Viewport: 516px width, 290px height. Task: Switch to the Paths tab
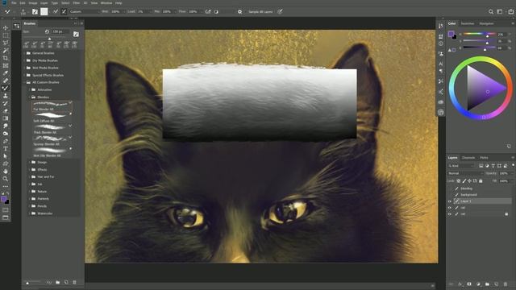pyautogui.click(x=484, y=158)
